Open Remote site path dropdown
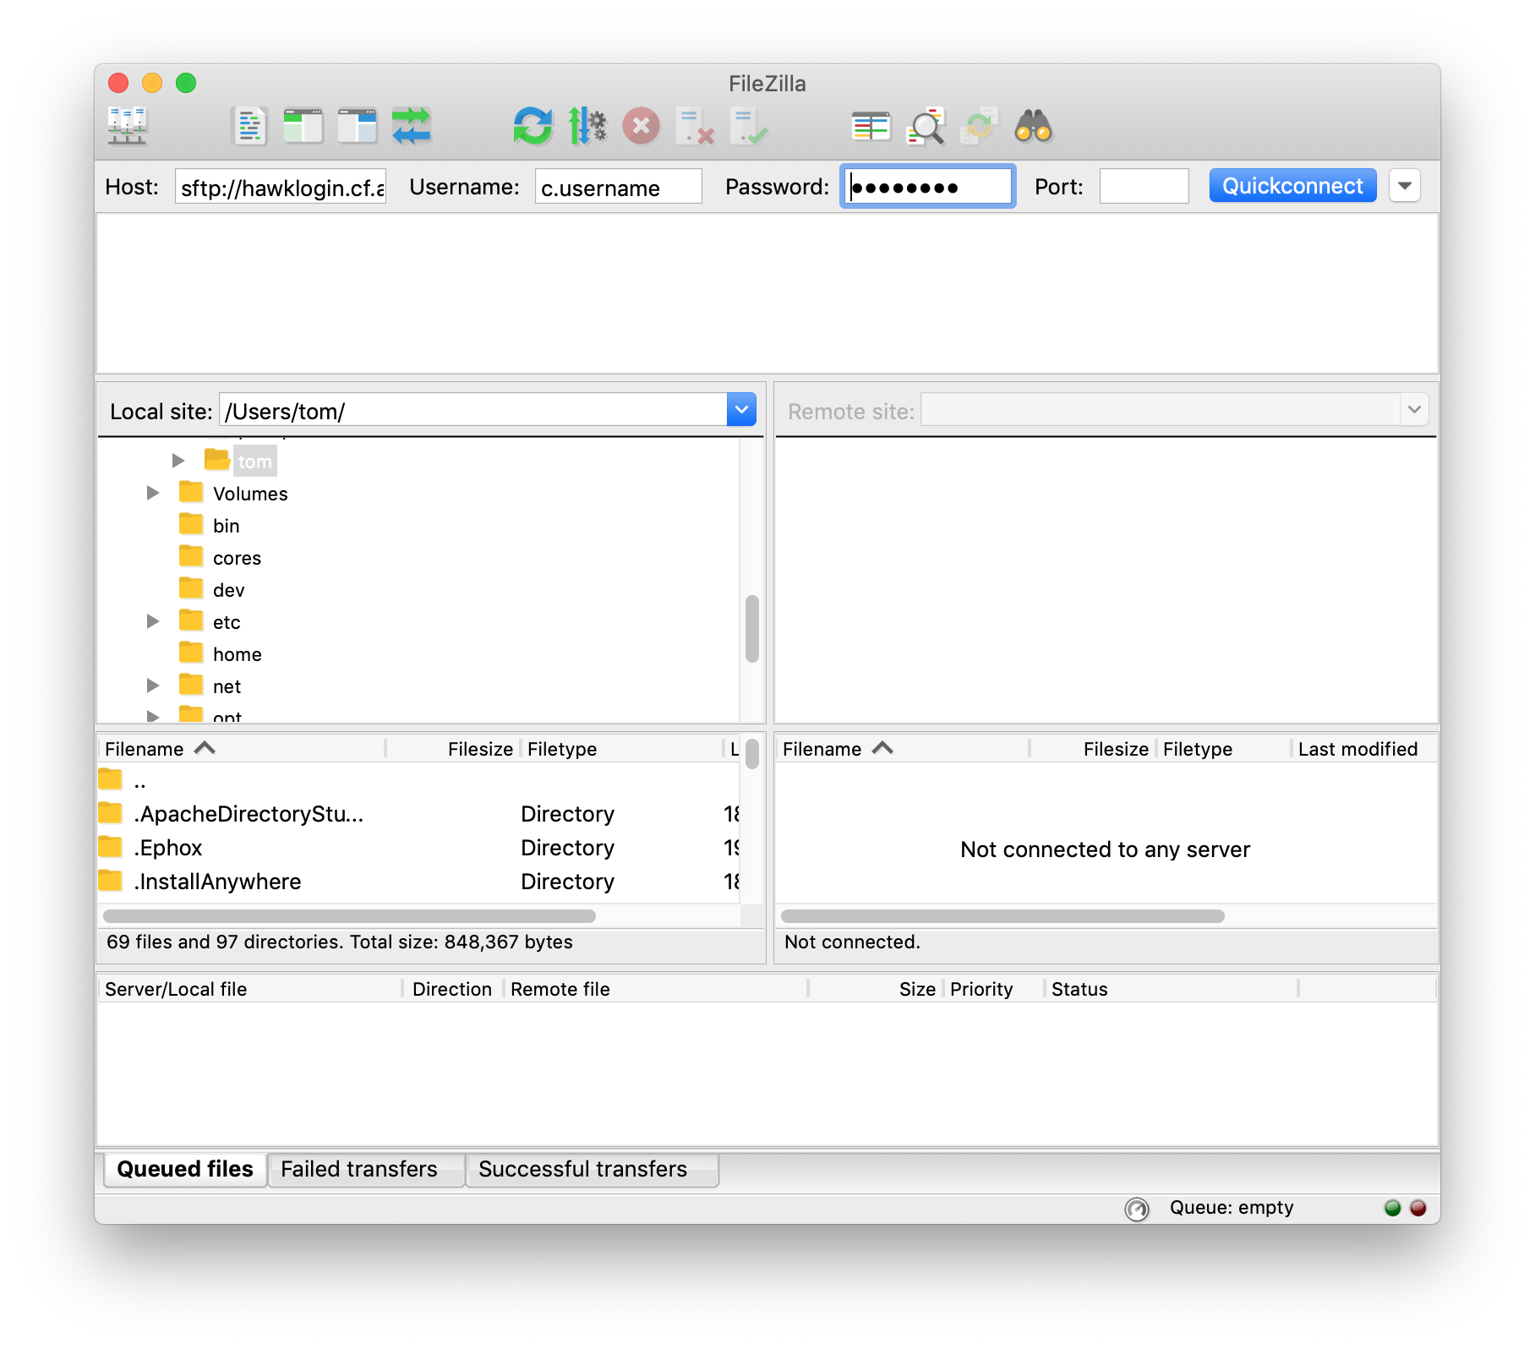 pyautogui.click(x=1414, y=411)
